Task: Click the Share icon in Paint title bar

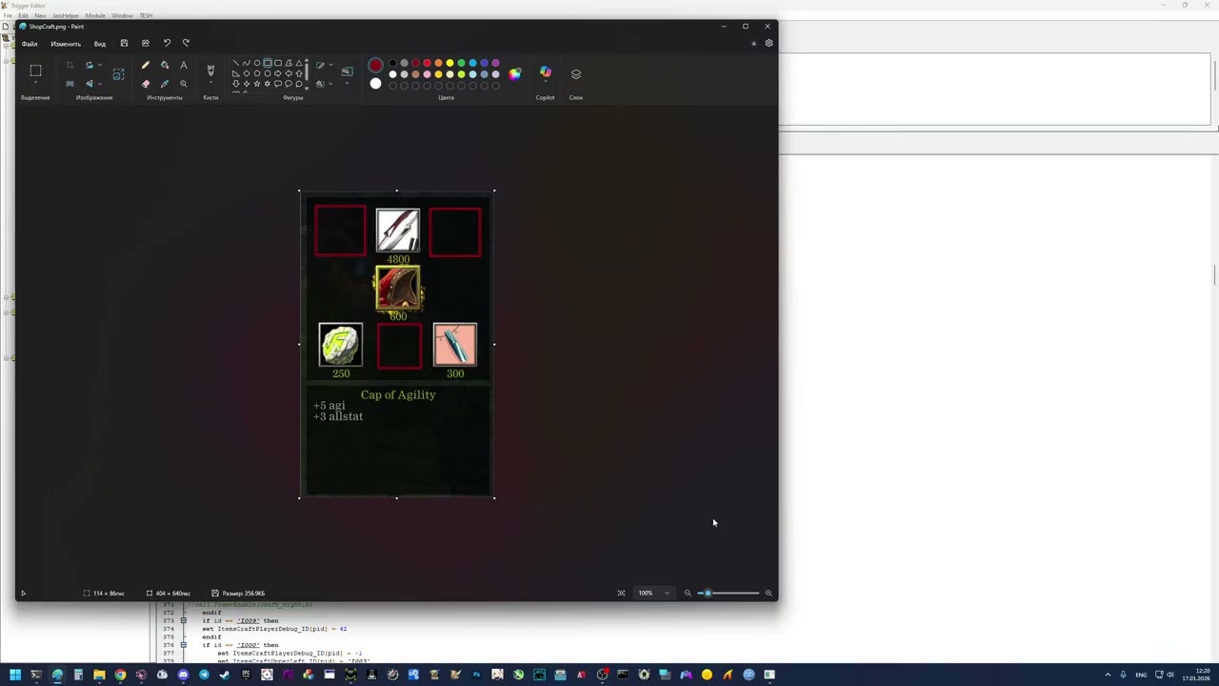Action: coord(145,43)
